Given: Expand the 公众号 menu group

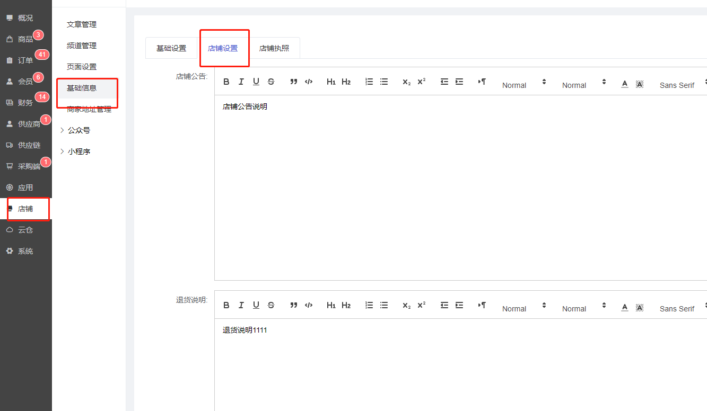Looking at the screenshot, I should tap(78, 130).
